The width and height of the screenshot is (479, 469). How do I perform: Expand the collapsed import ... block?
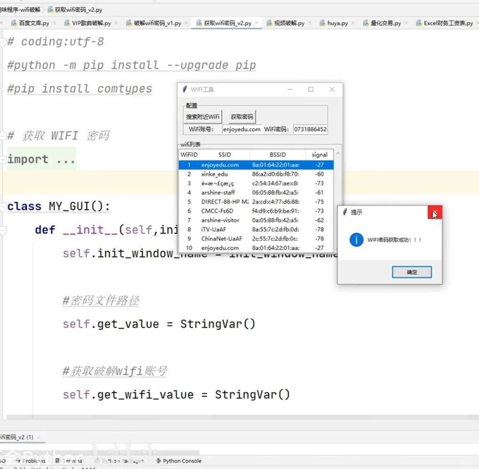coord(3,159)
